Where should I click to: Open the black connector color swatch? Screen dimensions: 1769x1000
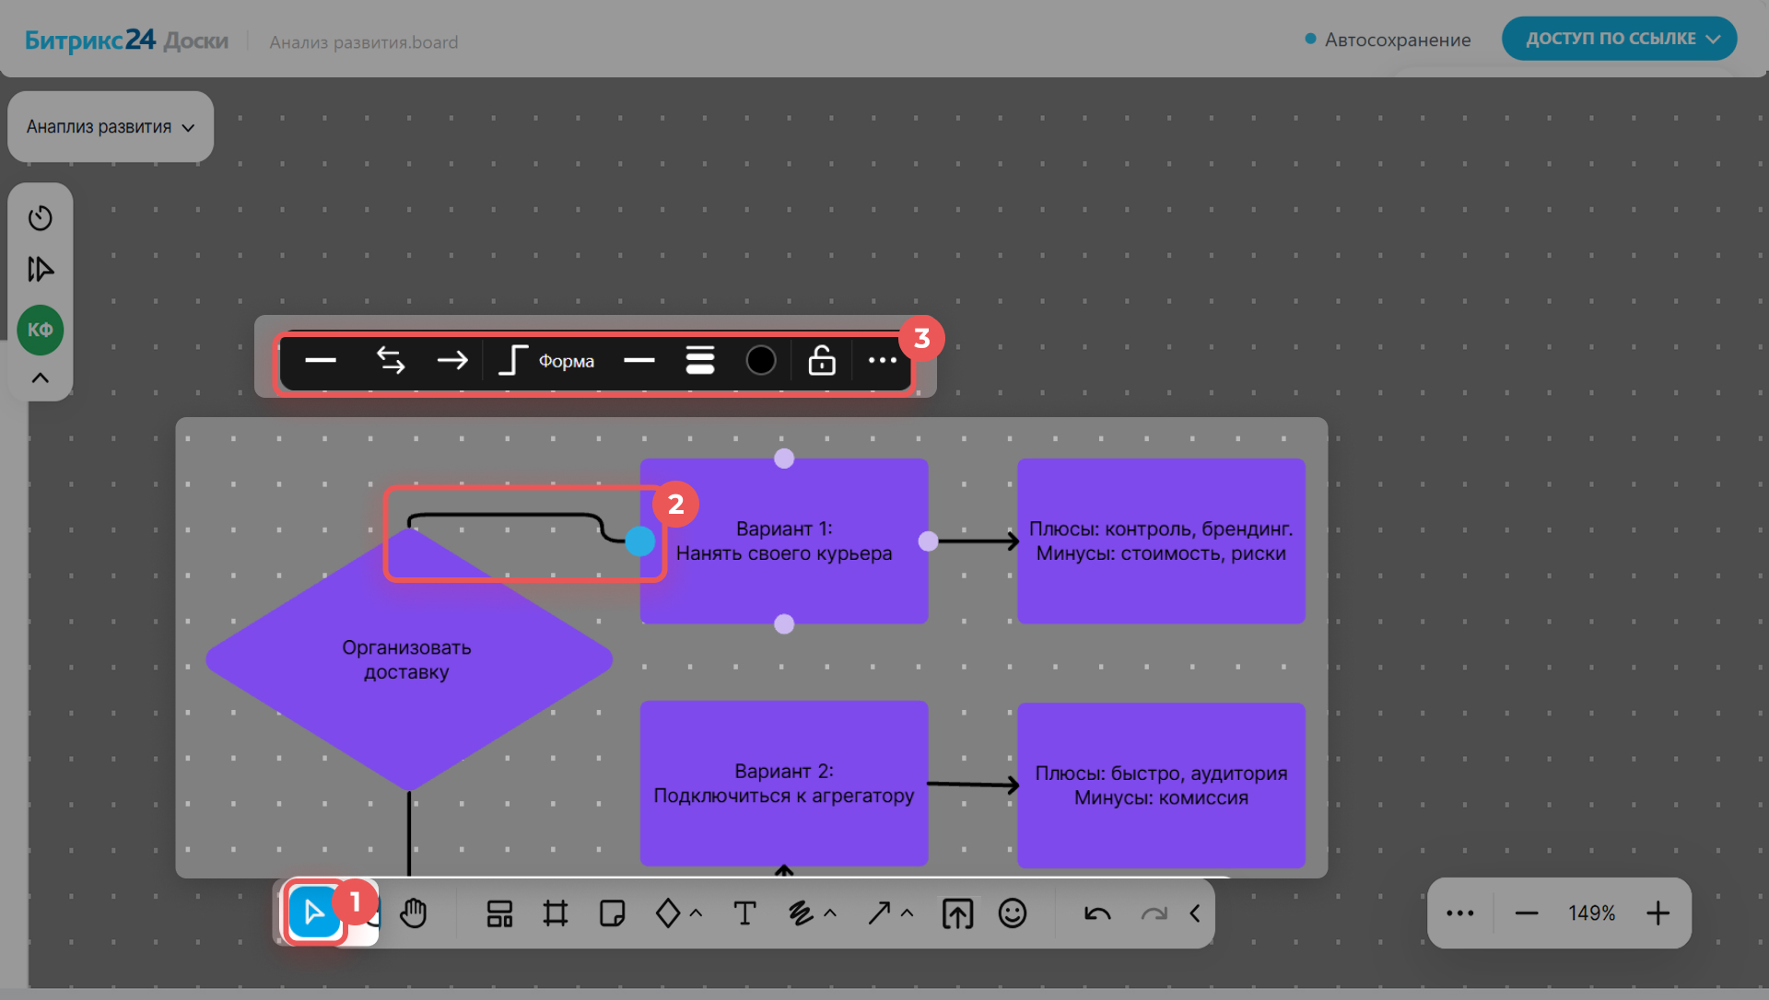point(761,361)
